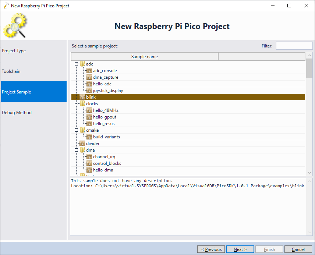The width and height of the screenshot is (315, 255).
Task: Click the sample Filter text field
Action: pyautogui.click(x=294, y=46)
